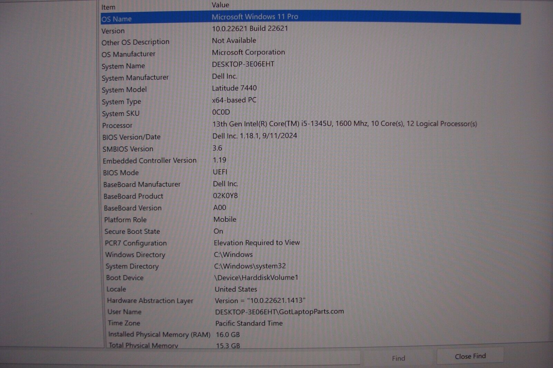This screenshot has width=553, height=368.
Task: Click the A00 value
Action: pyautogui.click(x=220, y=207)
